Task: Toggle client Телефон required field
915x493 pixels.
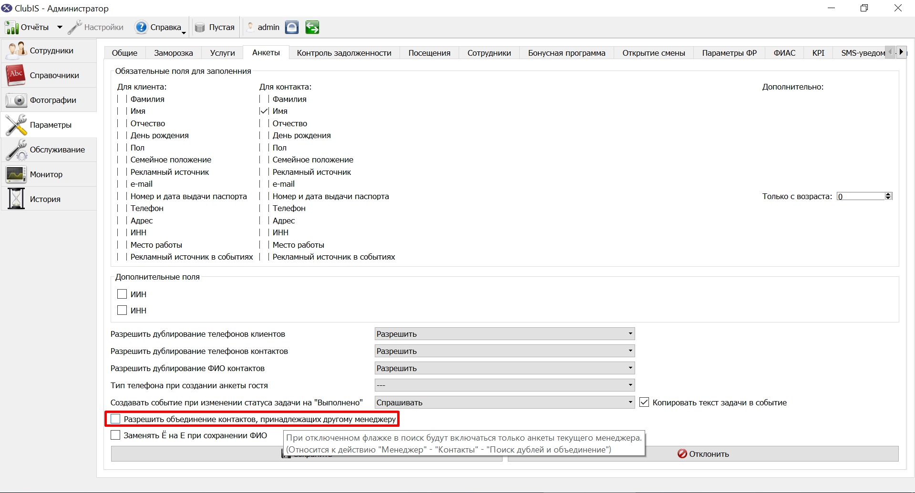Action: (122, 208)
